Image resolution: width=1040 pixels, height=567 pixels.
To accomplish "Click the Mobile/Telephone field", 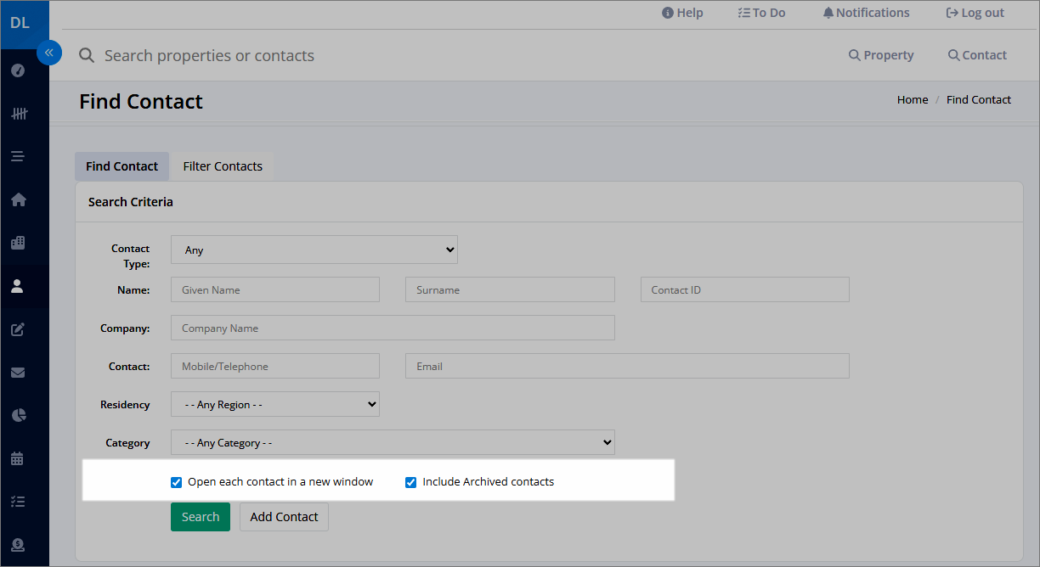I will [275, 366].
